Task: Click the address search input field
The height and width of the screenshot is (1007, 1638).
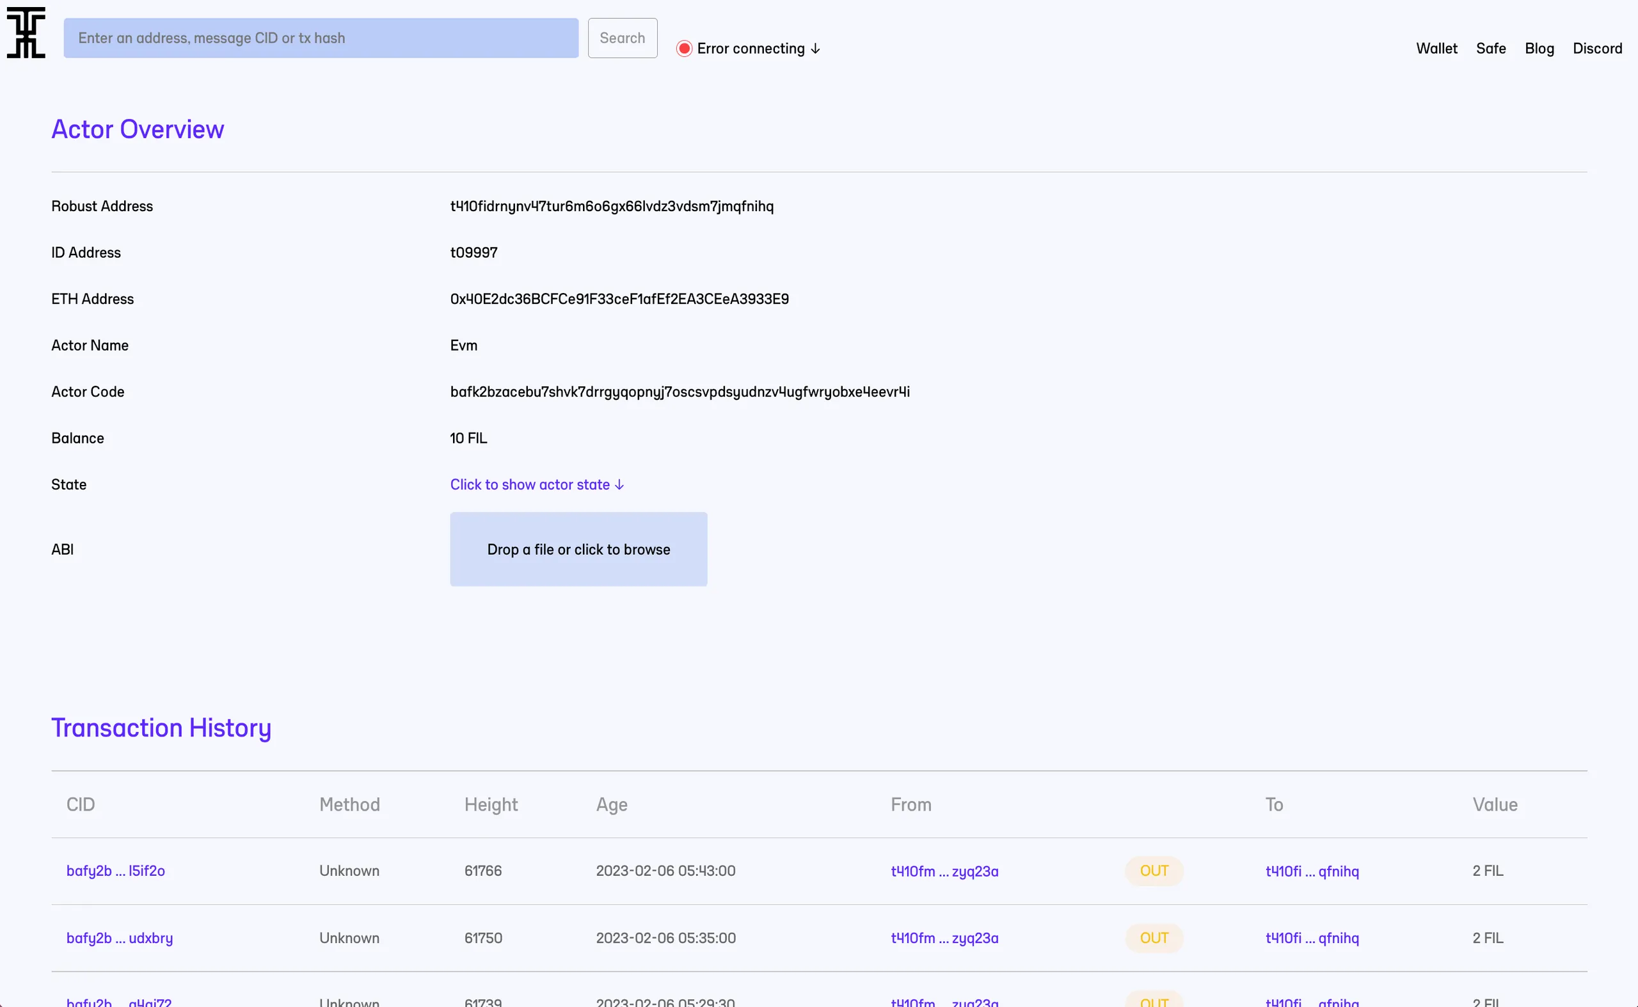Action: point(321,38)
